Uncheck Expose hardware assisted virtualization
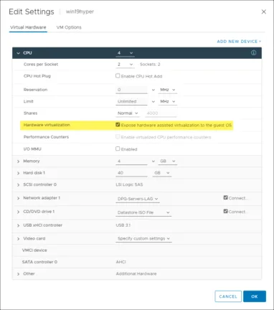 click(118, 125)
